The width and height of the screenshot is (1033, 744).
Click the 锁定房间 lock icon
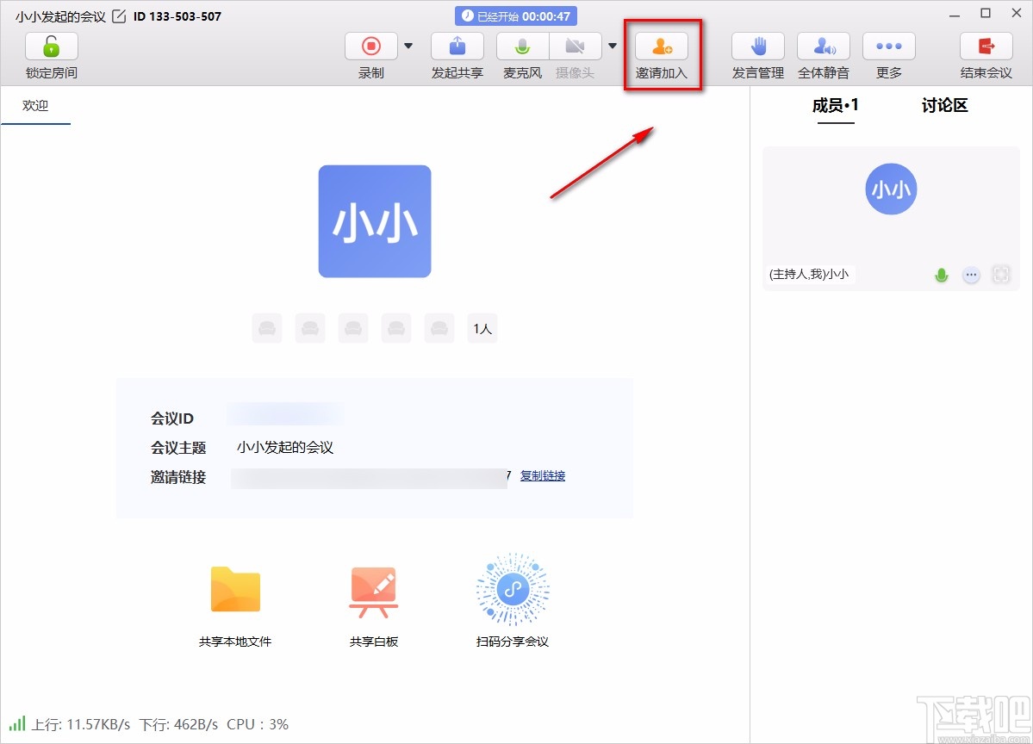pyautogui.click(x=51, y=46)
